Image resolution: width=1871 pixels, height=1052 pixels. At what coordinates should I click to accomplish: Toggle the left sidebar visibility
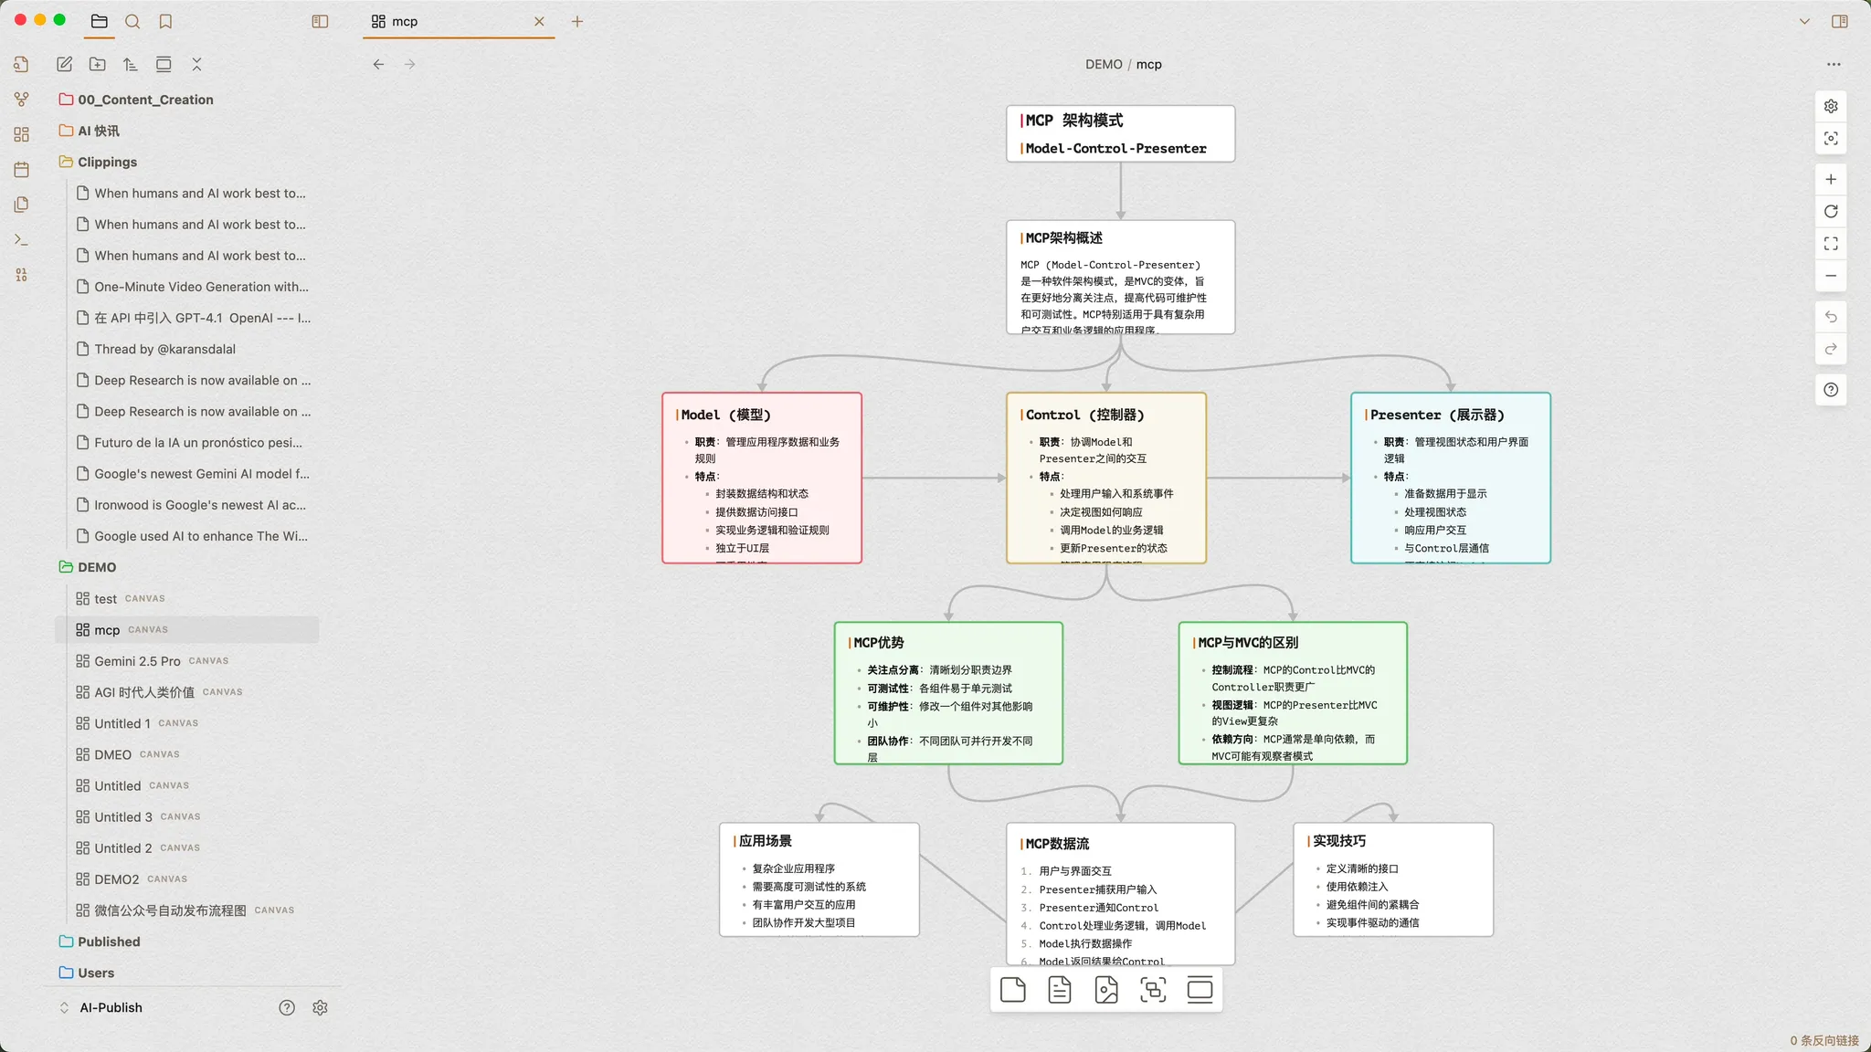click(320, 21)
